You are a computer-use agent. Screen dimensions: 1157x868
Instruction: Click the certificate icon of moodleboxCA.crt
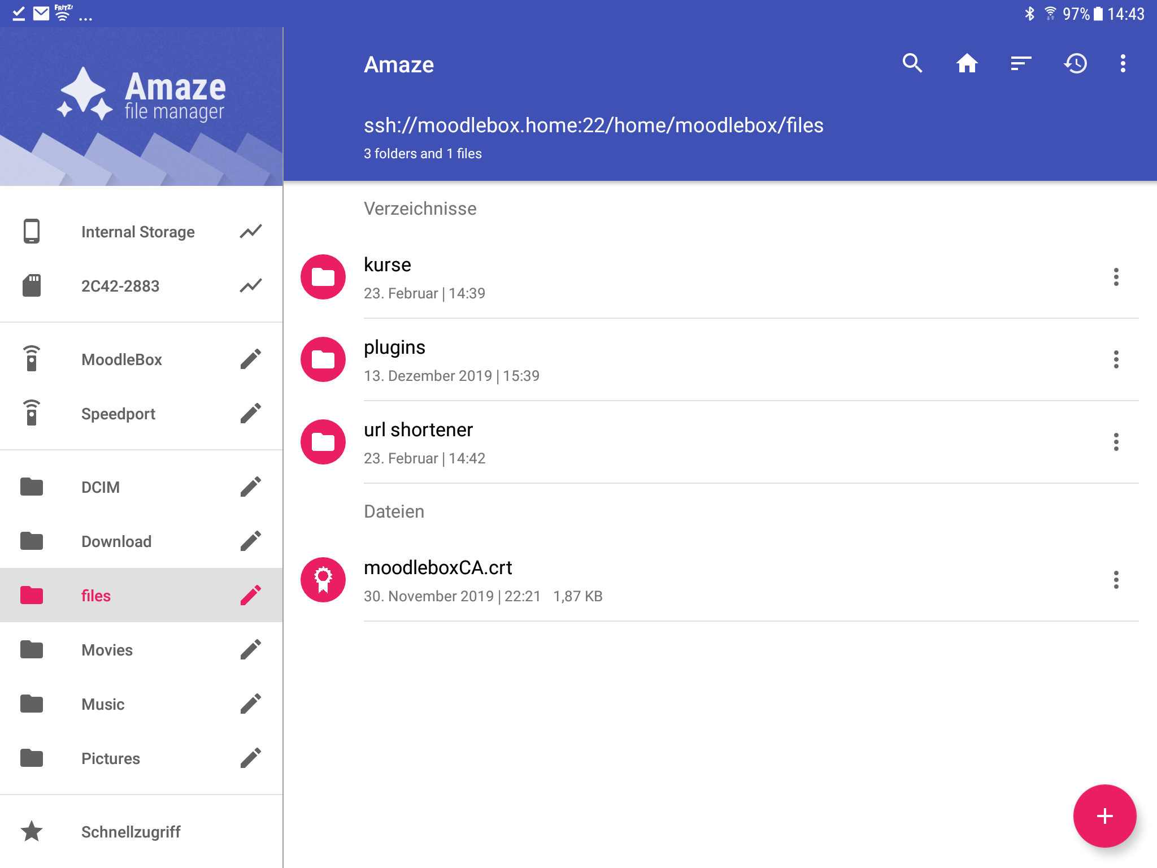[x=323, y=580]
